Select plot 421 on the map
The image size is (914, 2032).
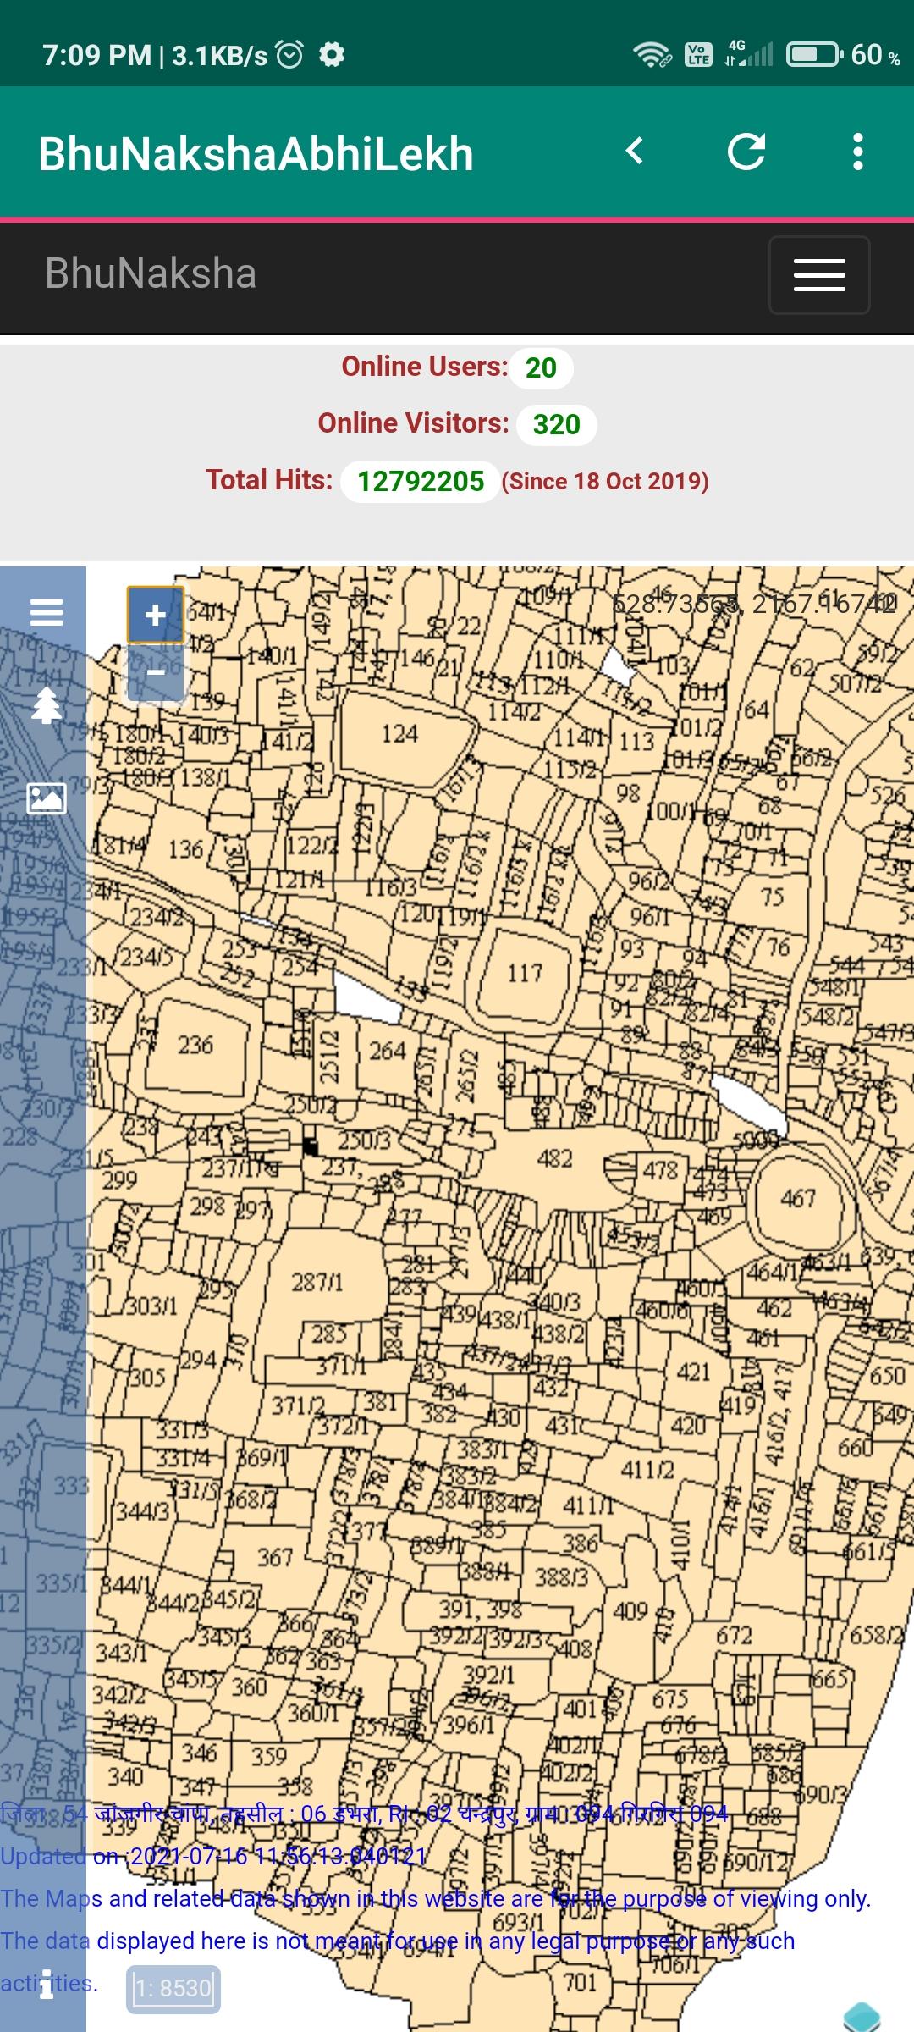[694, 1371]
